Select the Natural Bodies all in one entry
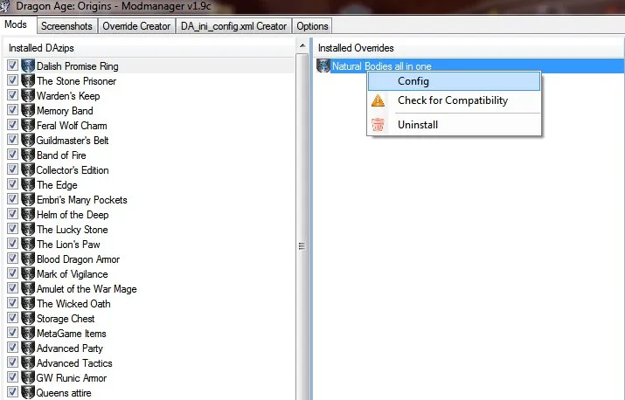625x400 pixels. coord(469,66)
